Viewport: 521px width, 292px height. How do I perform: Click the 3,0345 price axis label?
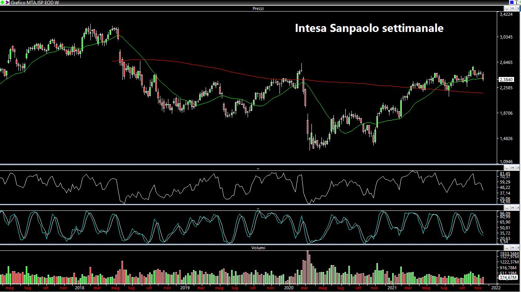[x=506, y=37]
